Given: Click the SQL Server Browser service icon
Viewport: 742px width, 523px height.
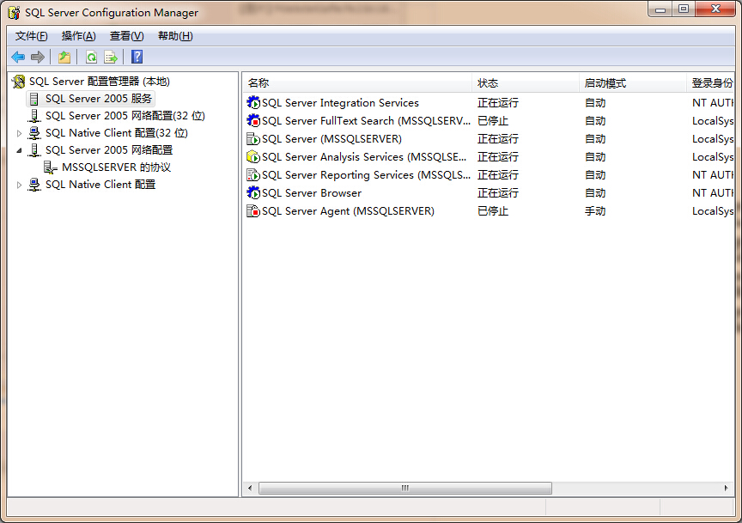Looking at the screenshot, I should click(253, 192).
